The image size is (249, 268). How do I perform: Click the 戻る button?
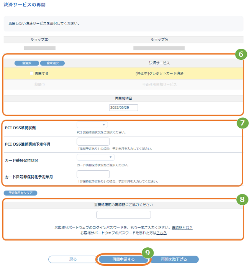click(x=73, y=259)
